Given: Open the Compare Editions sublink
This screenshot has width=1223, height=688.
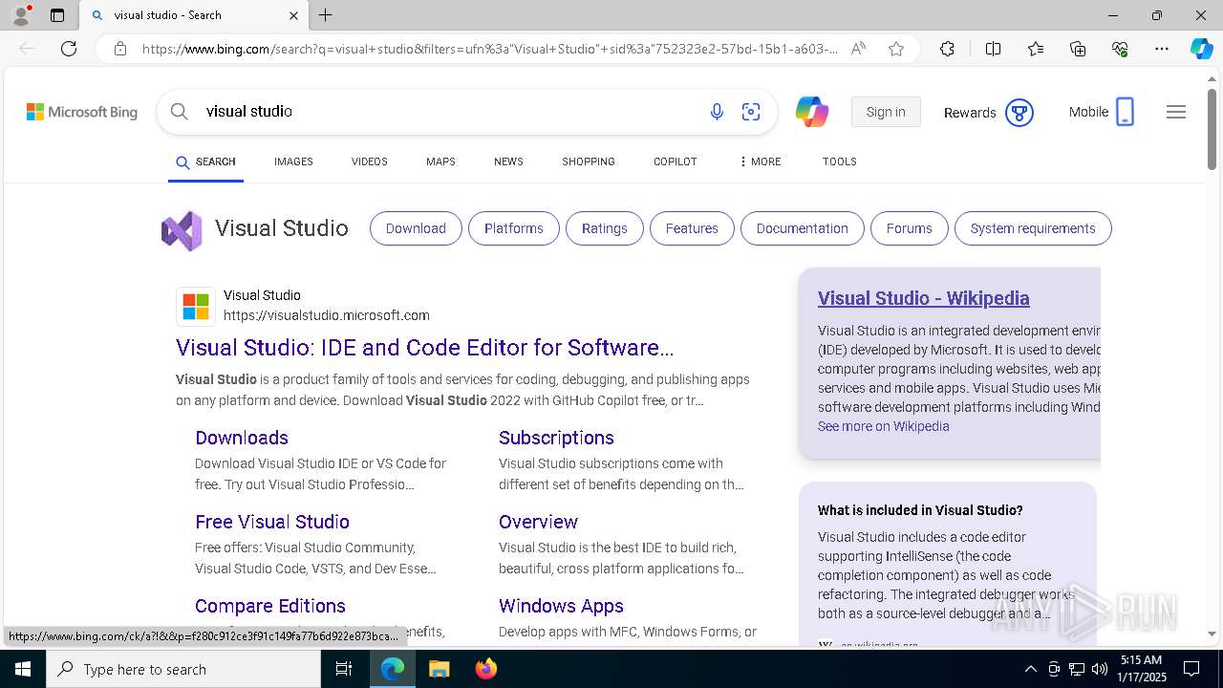Looking at the screenshot, I should coord(270,606).
